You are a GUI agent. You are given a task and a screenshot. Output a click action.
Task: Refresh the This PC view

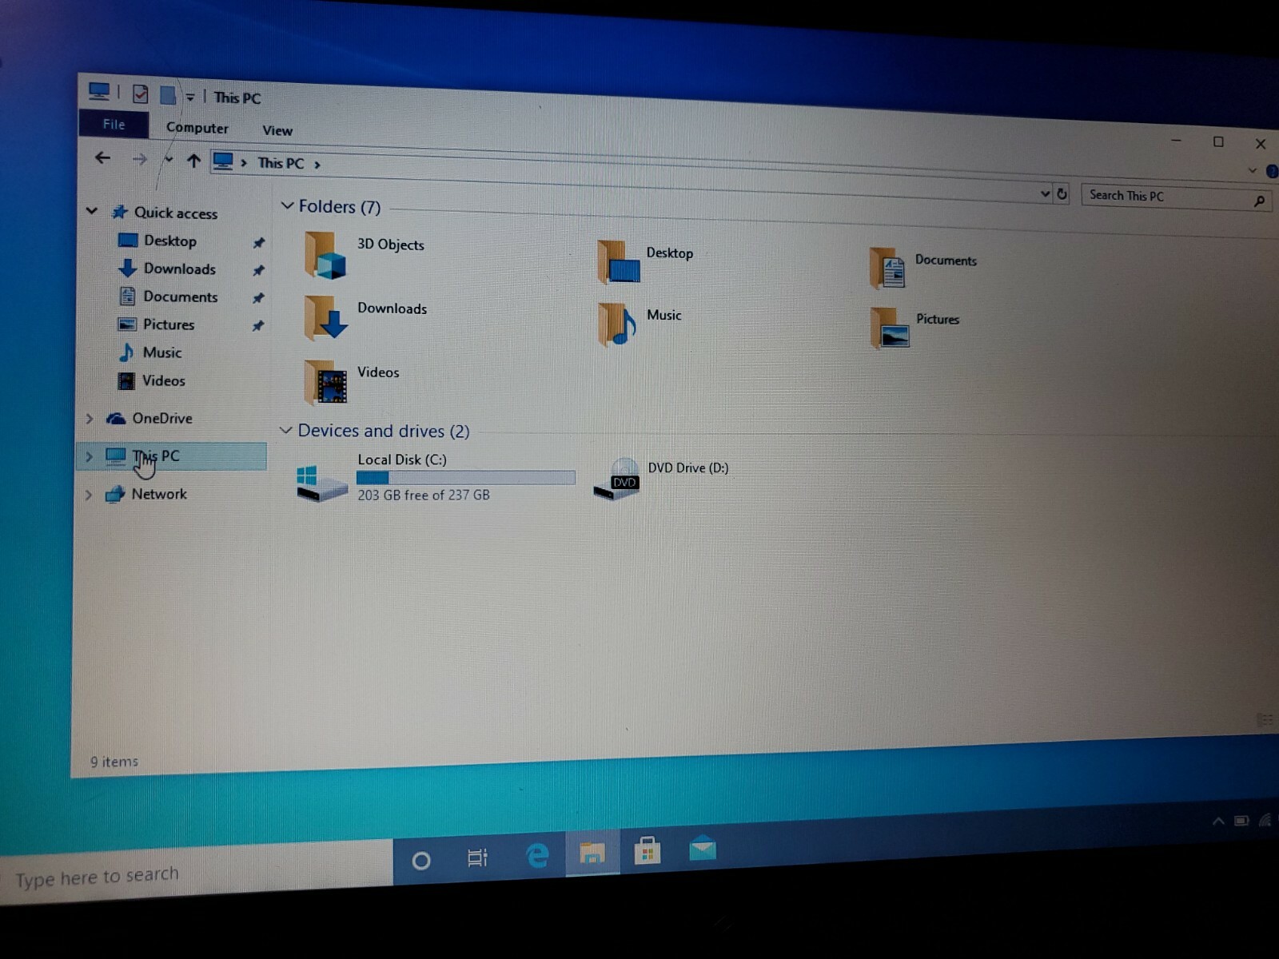point(1062,193)
